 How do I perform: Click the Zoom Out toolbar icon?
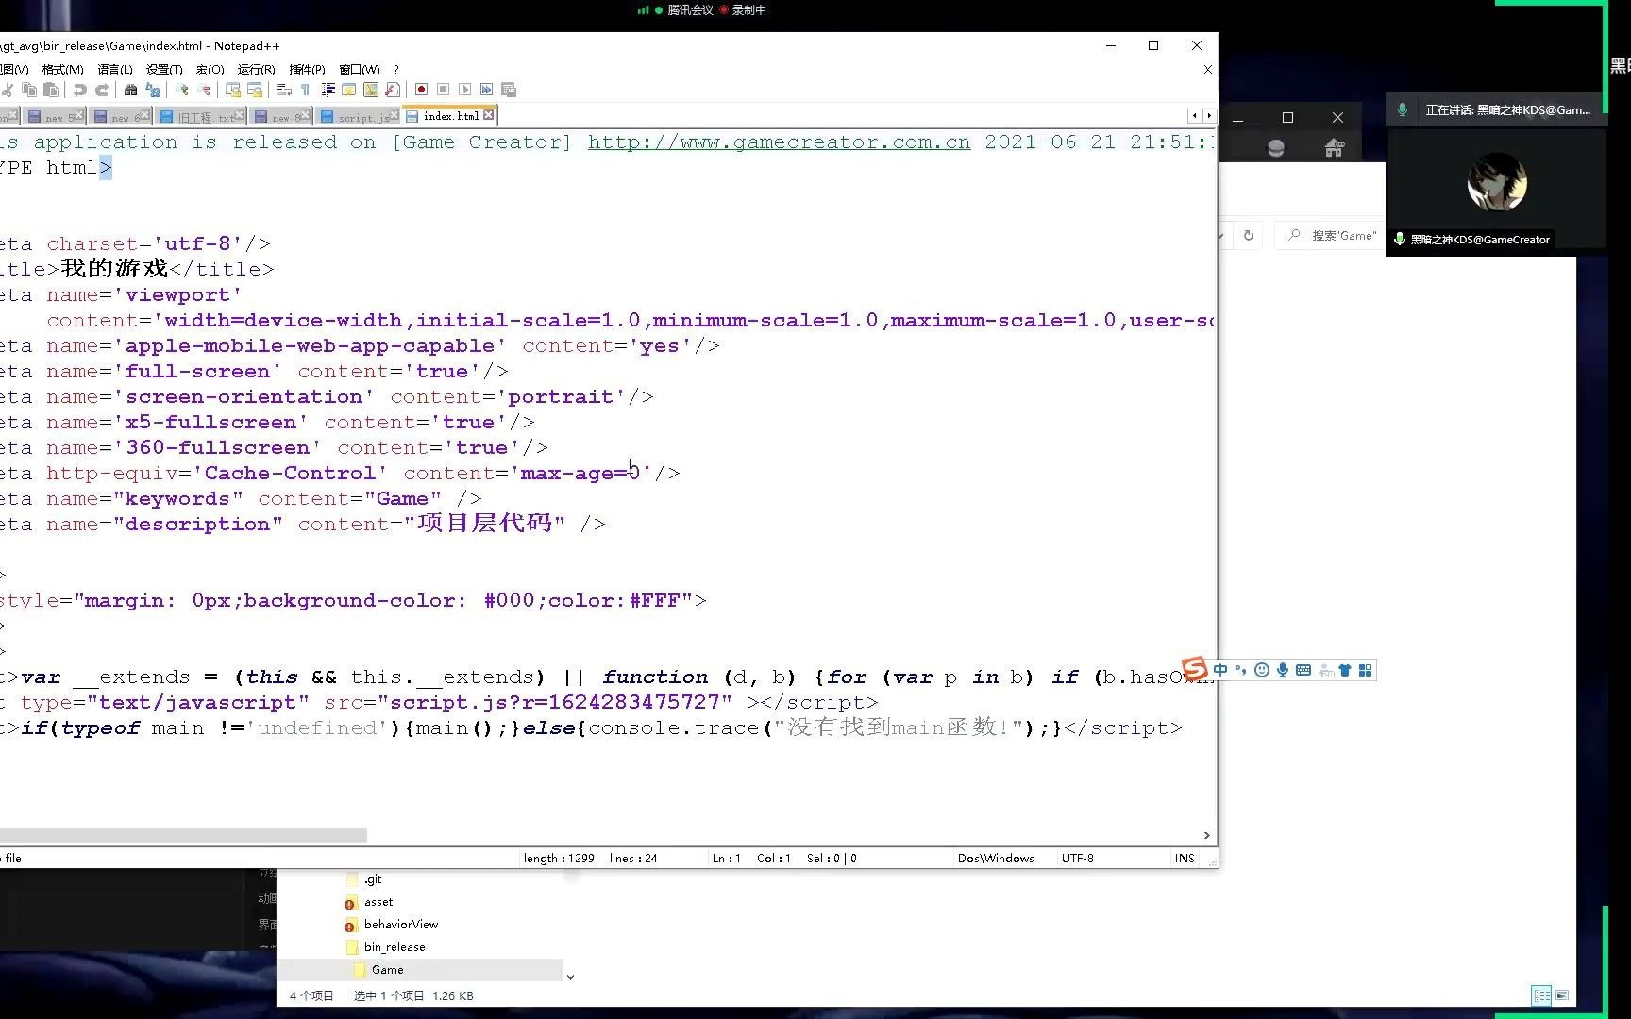coord(204,90)
